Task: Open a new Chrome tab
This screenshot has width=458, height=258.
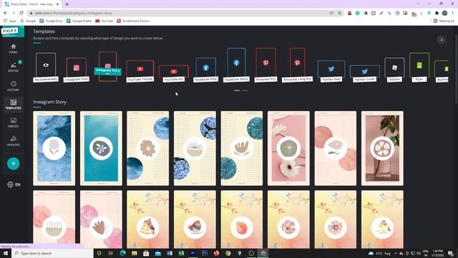Action: [67, 4]
